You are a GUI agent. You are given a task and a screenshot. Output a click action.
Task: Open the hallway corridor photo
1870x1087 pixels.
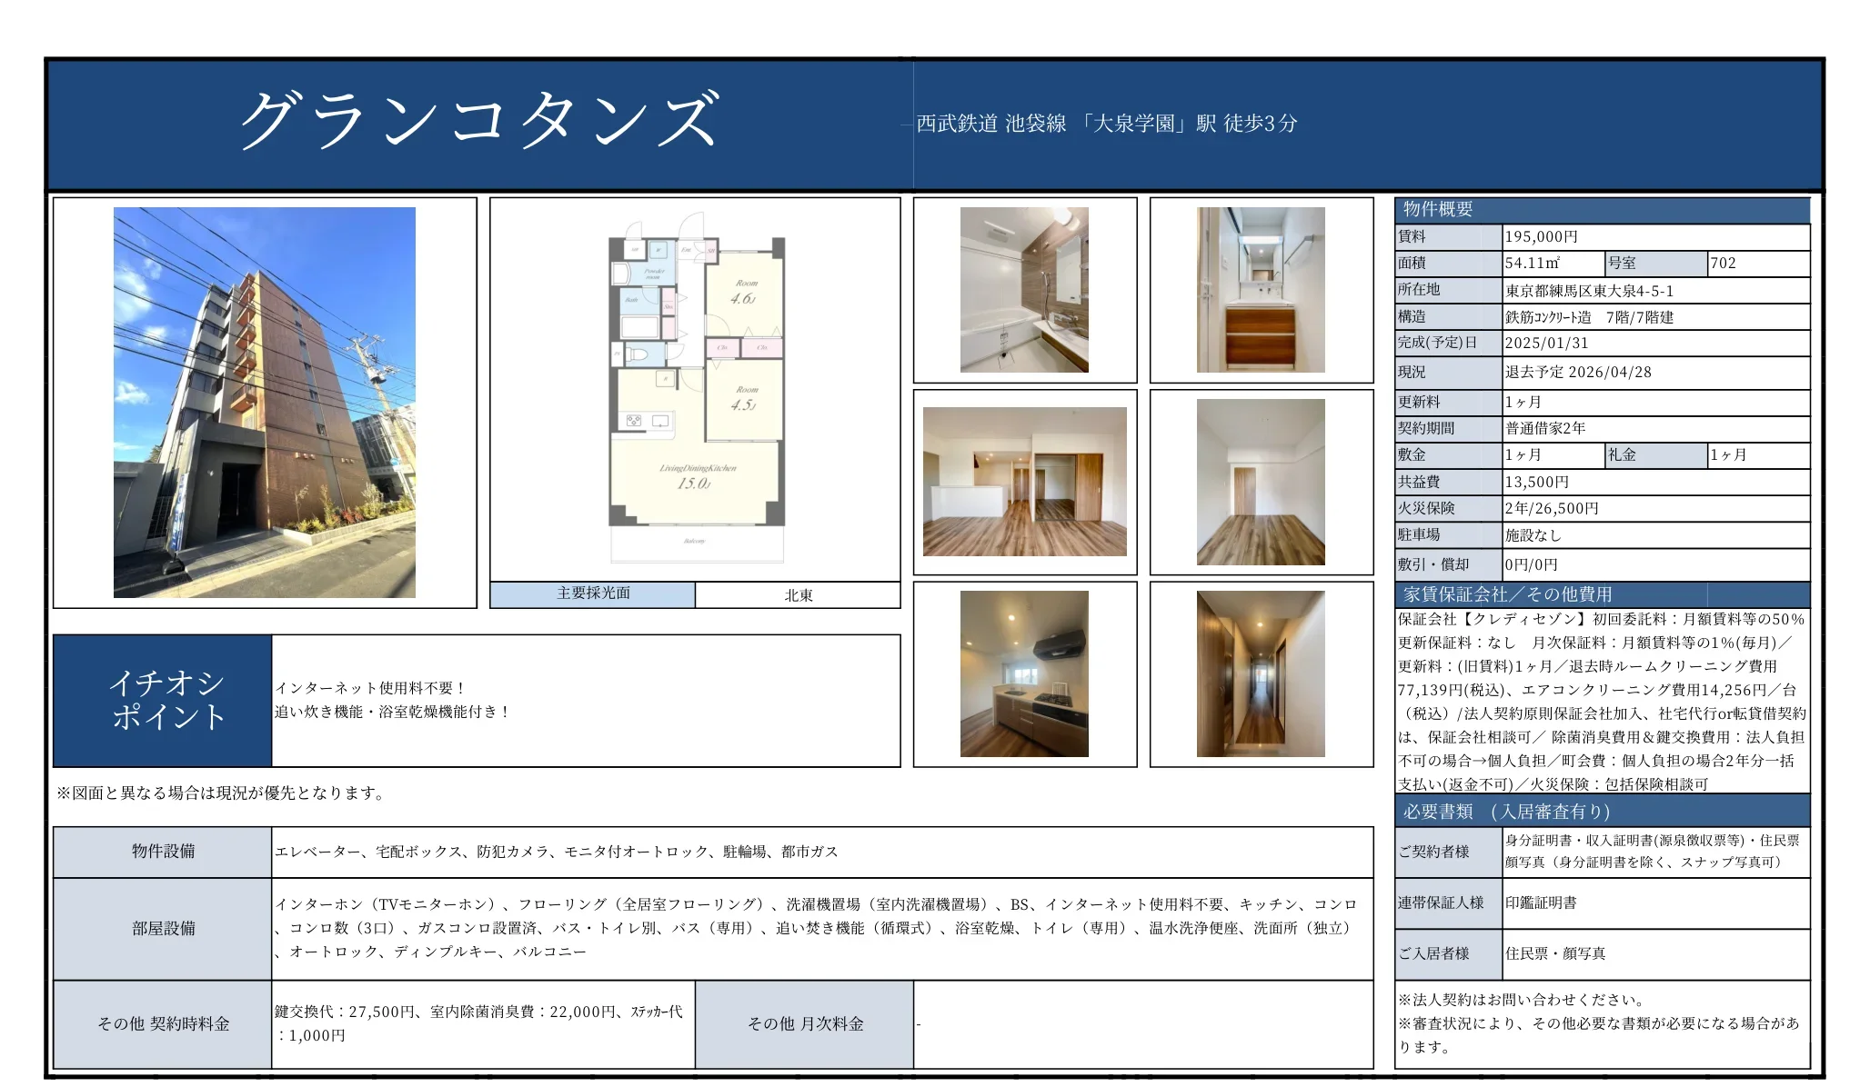point(1261,673)
